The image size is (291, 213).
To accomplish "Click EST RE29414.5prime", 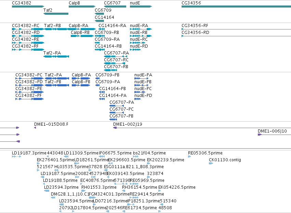I will [147, 194].
